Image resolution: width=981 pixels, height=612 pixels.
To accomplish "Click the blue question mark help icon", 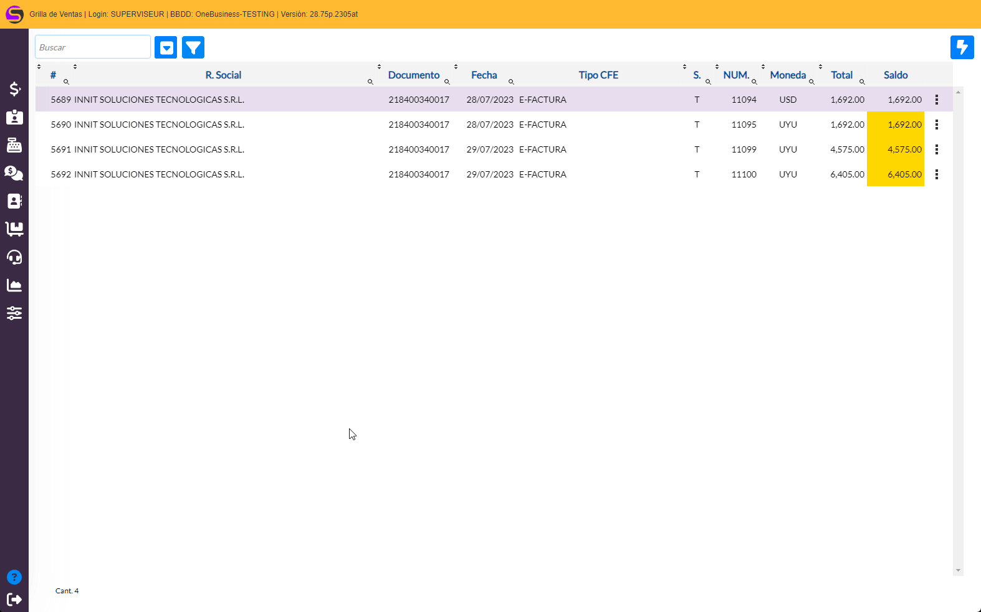I will (x=14, y=577).
